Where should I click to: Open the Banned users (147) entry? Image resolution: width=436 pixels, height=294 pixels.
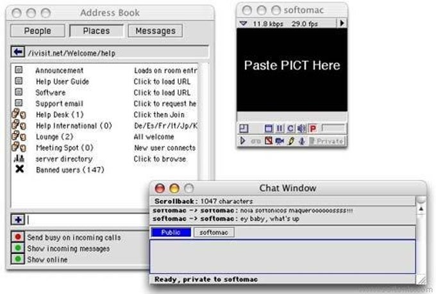(x=70, y=169)
